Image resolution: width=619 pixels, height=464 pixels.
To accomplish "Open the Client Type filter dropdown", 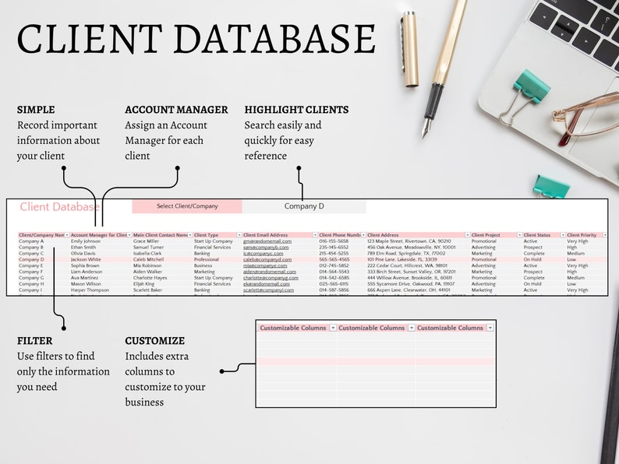I will (x=239, y=235).
